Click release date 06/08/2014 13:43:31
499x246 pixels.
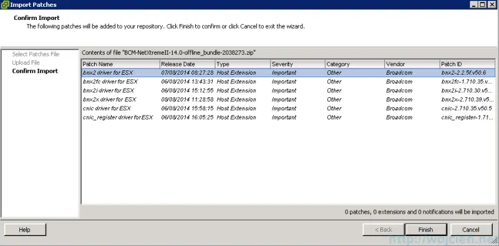(187, 82)
